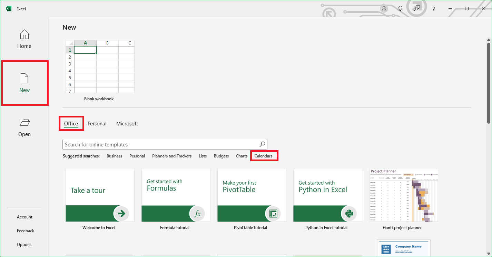492x257 pixels.
Task: Click the Blank workbook label
Action: click(99, 99)
